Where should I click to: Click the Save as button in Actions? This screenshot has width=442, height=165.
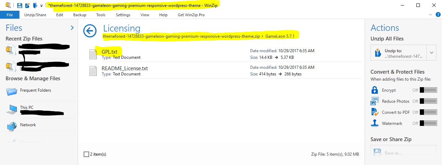pos(403,152)
